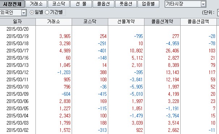Click the 콜옵션금액 column header
219x134 pixels.
click(198, 22)
